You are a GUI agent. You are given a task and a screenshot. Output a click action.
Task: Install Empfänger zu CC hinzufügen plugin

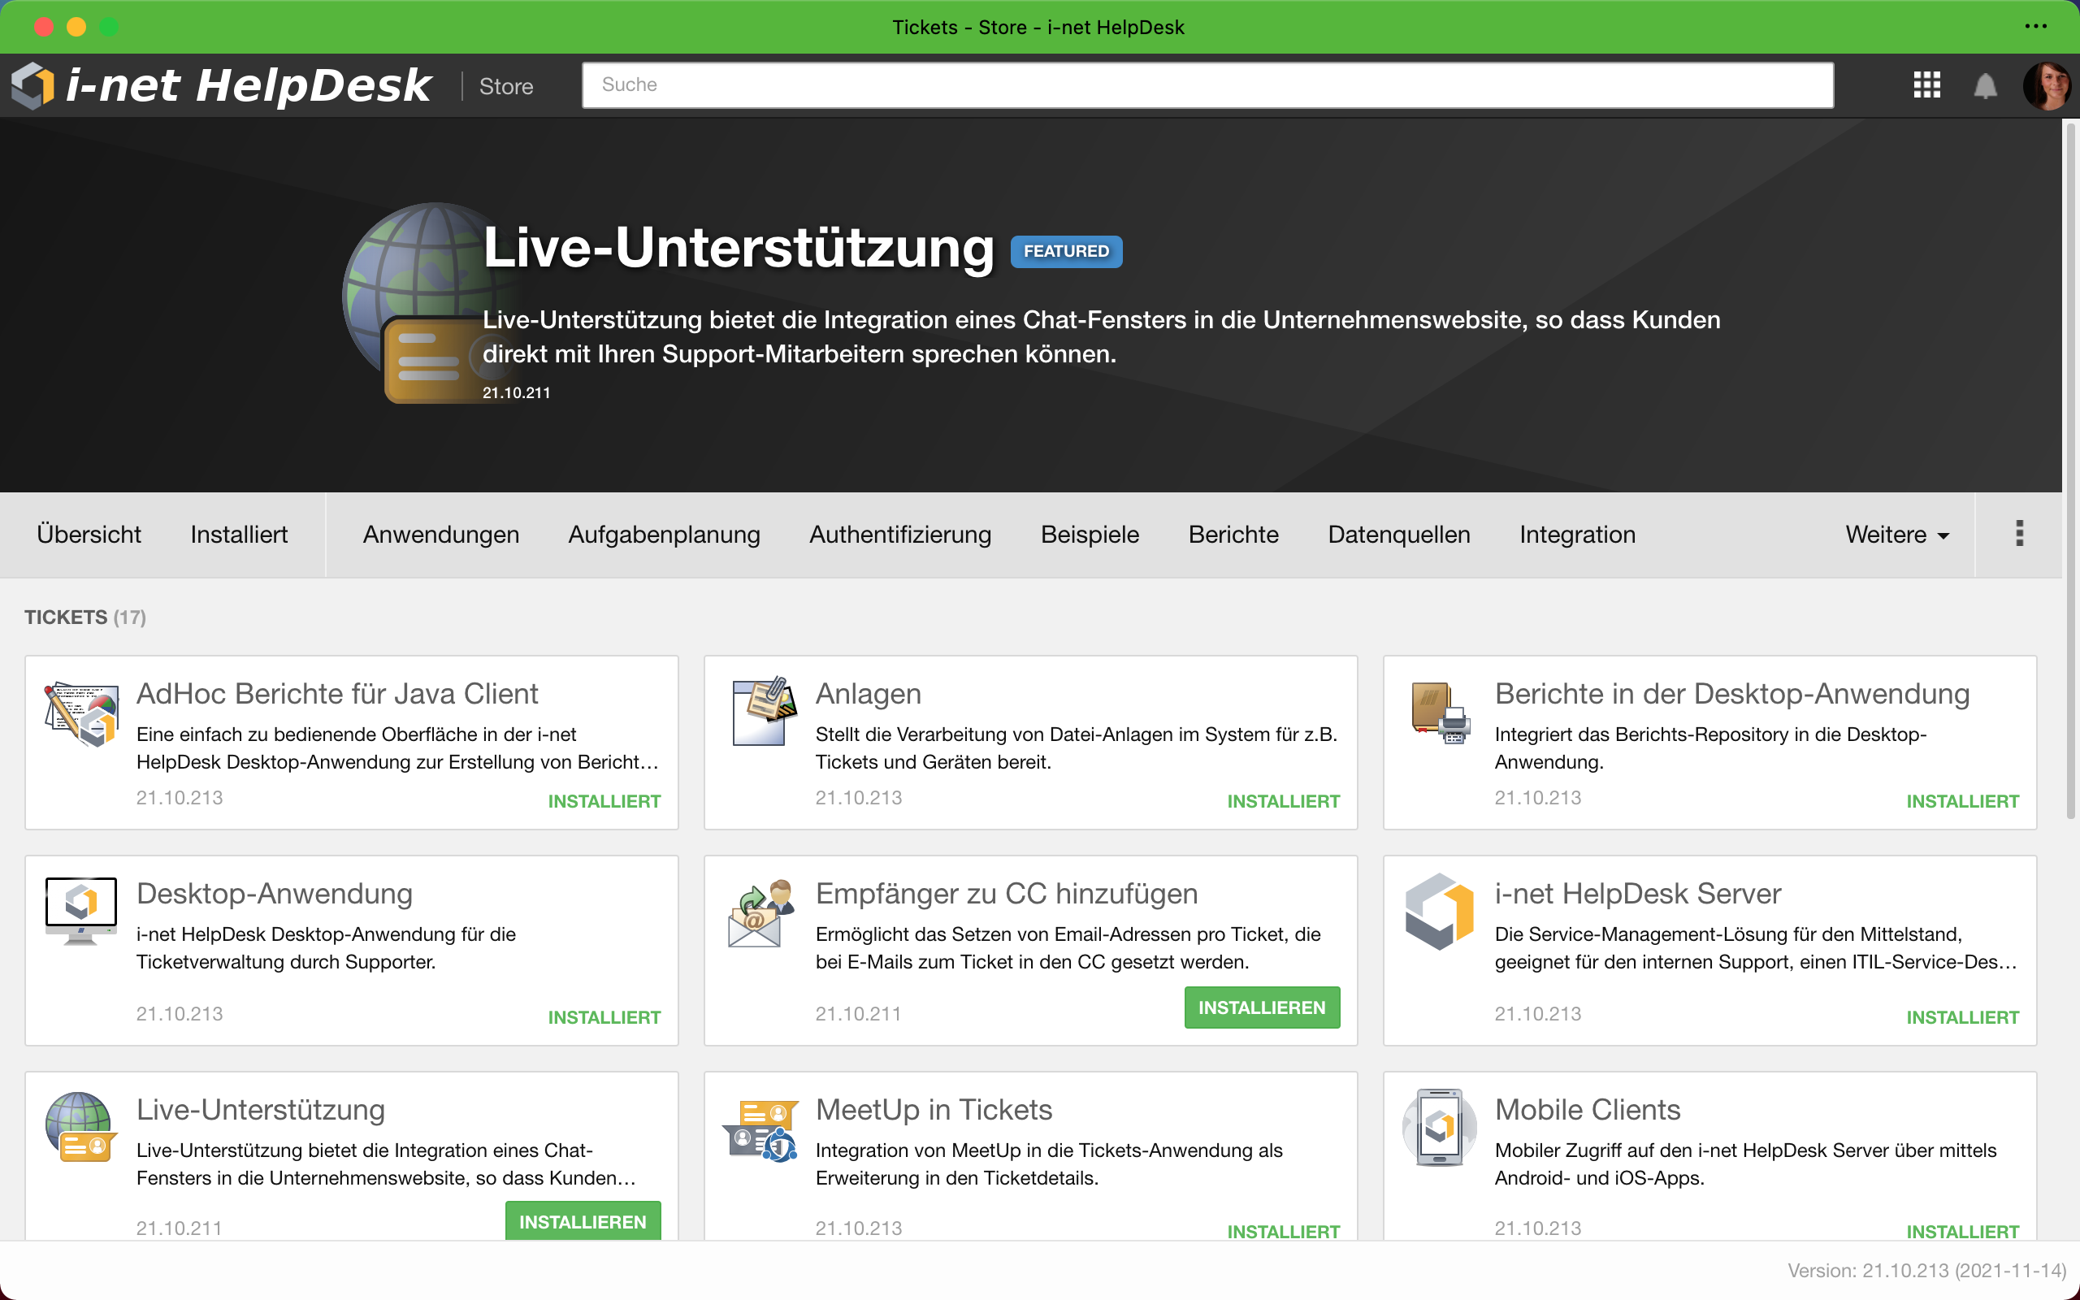click(1262, 1007)
